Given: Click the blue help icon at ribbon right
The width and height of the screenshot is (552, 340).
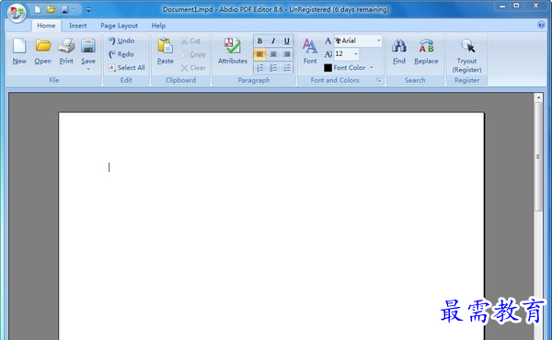Looking at the screenshot, I should pos(541,25).
